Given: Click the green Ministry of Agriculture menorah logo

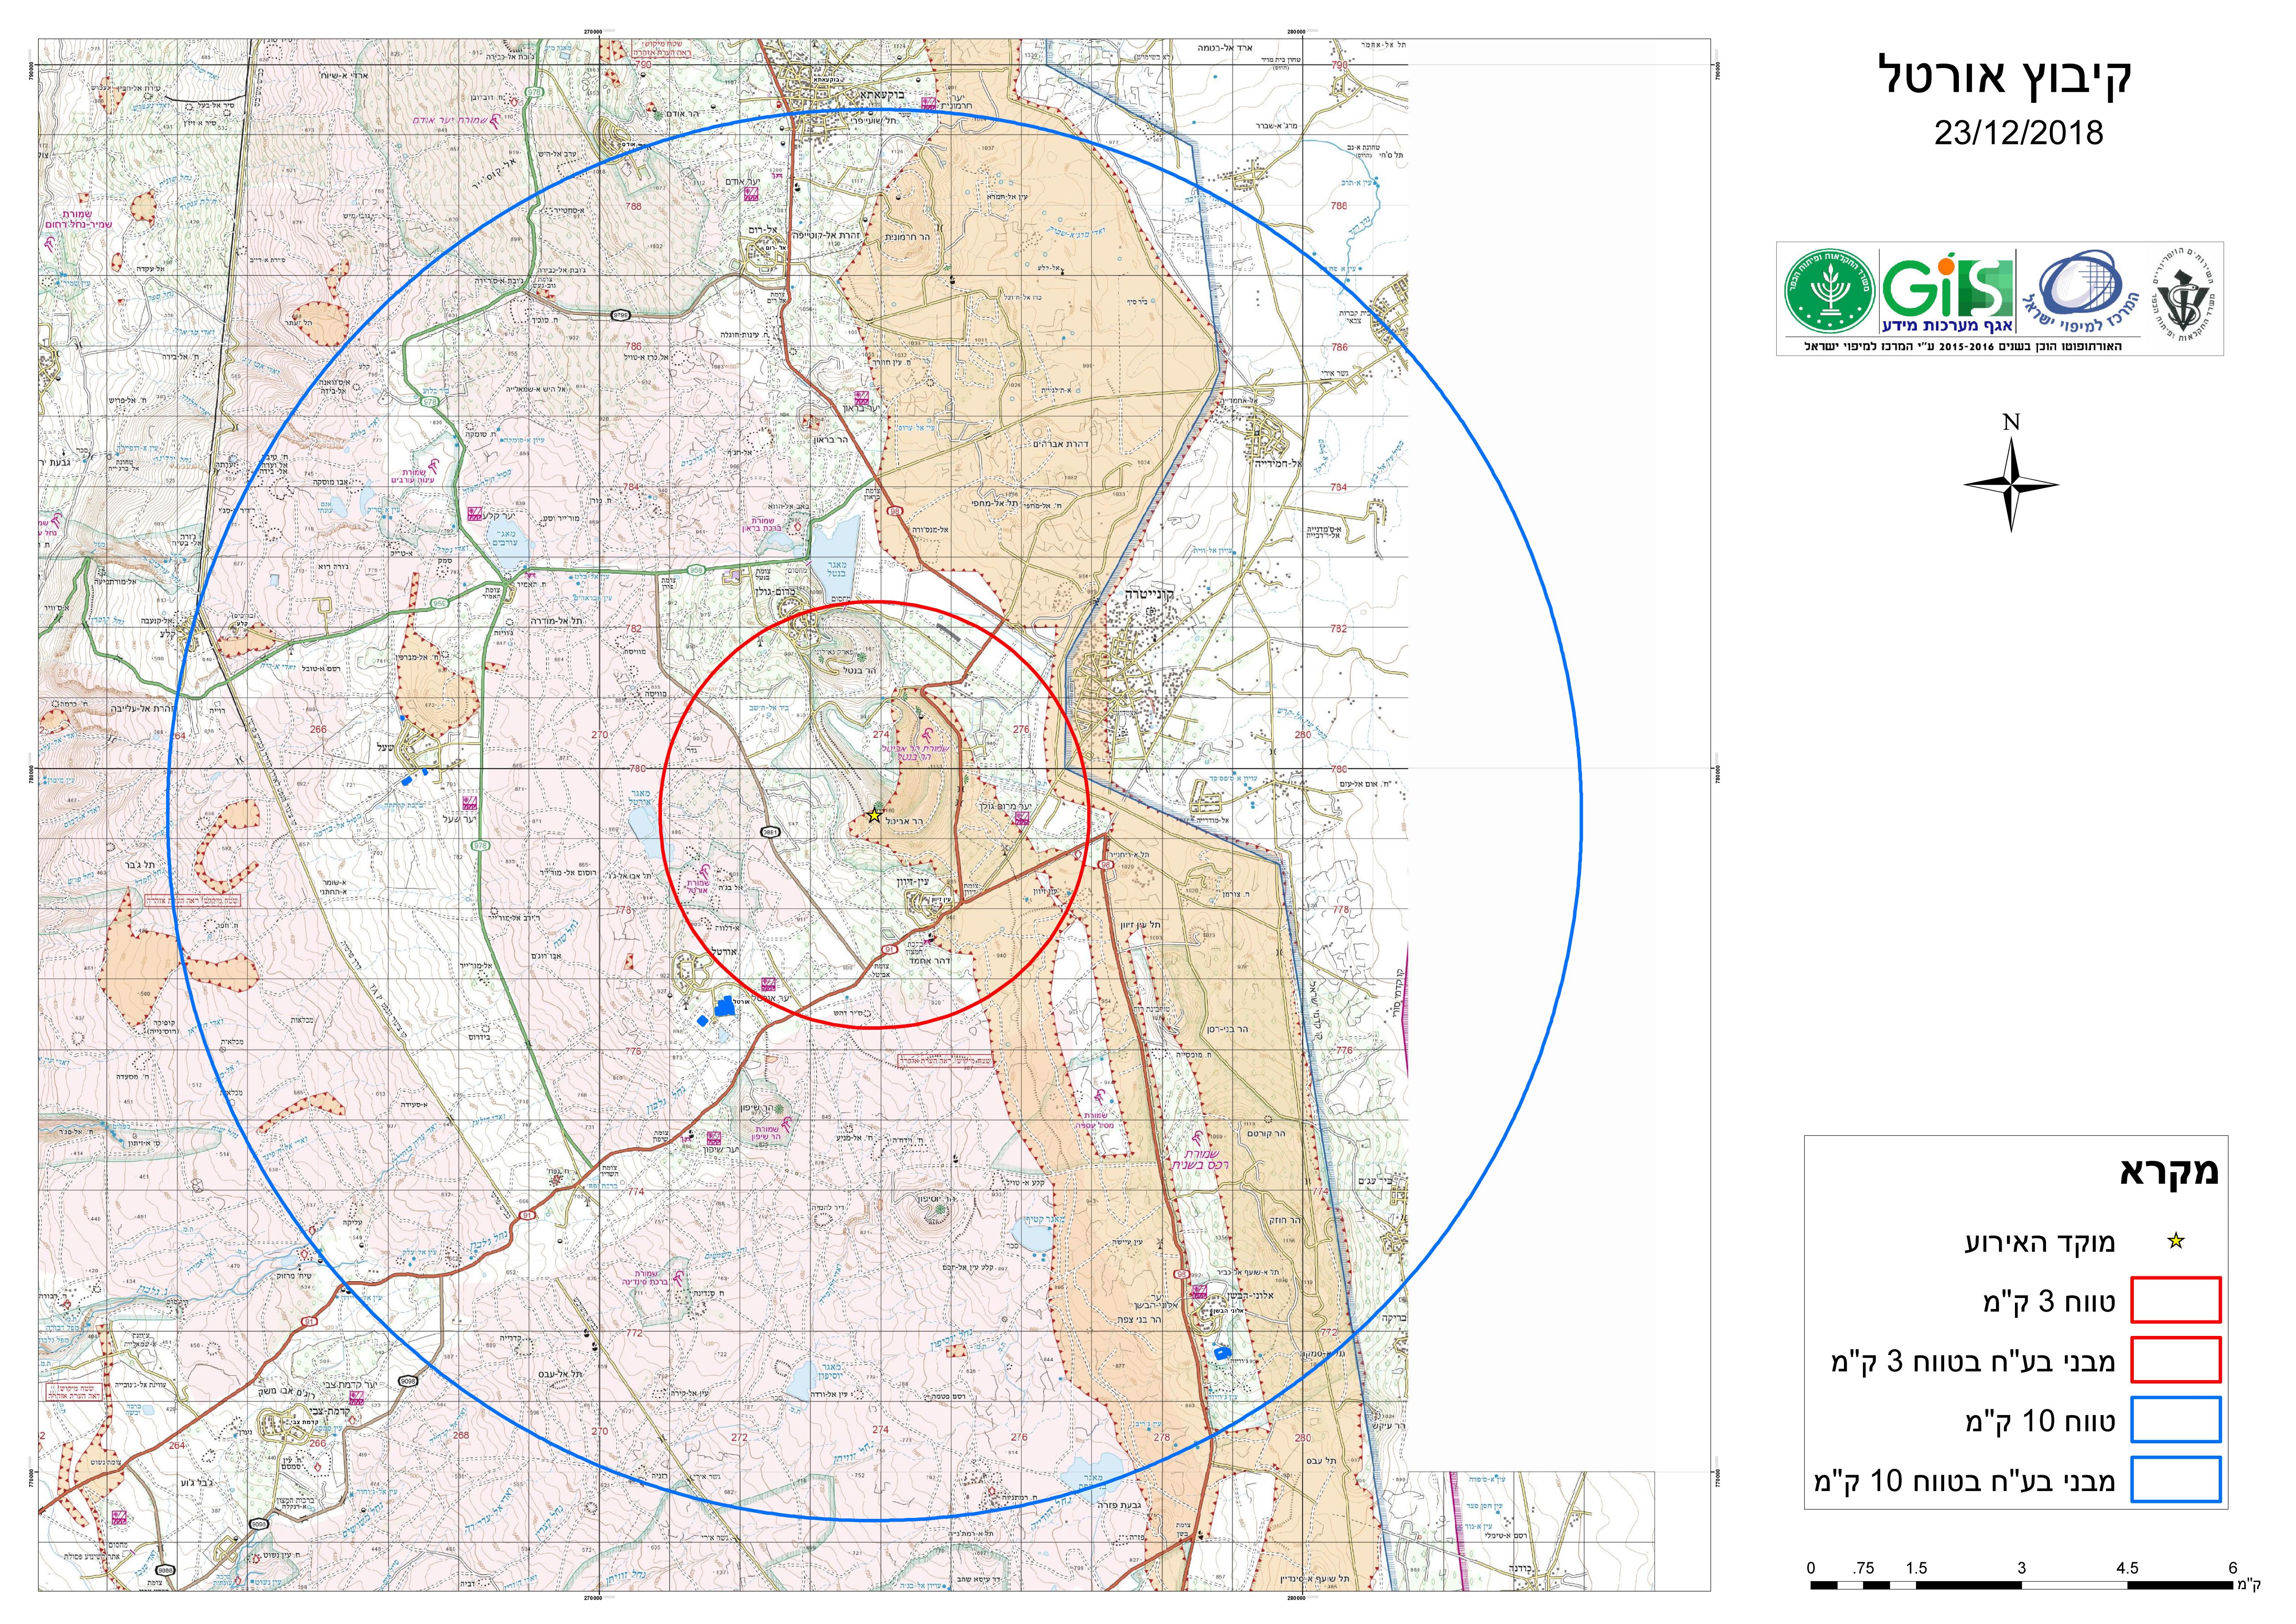Looking at the screenshot, I should point(1830,291).
